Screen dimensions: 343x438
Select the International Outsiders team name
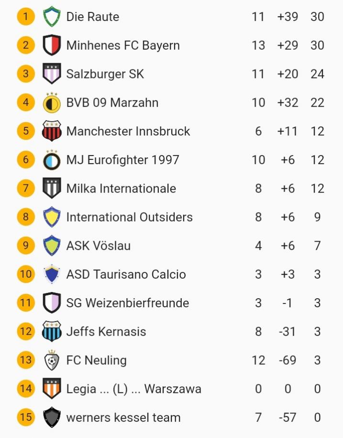129,217
